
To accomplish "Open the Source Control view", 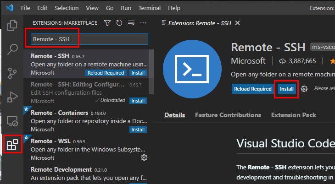I will pos(12,73).
